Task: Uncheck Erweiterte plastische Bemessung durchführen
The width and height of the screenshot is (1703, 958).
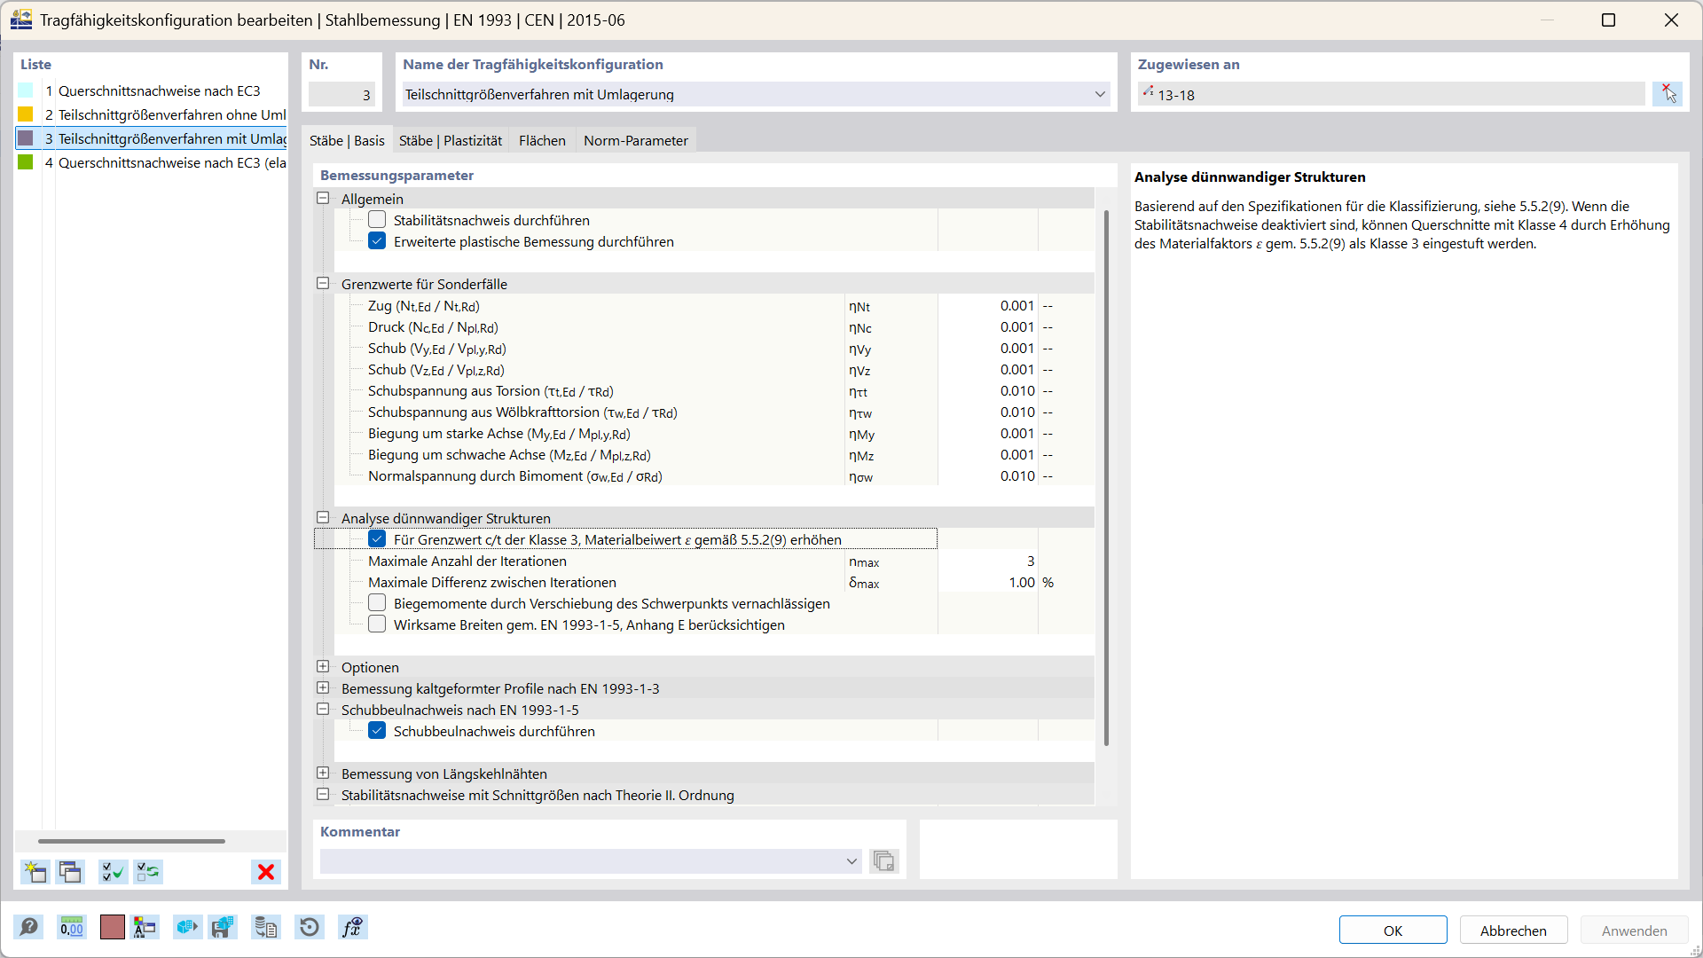Action: [x=377, y=241]
